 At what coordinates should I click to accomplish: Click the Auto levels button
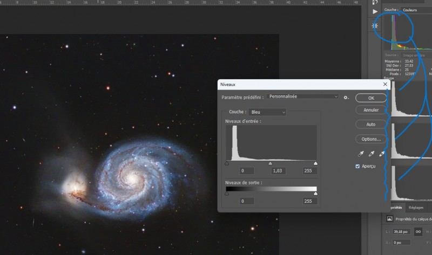point(371,125)
